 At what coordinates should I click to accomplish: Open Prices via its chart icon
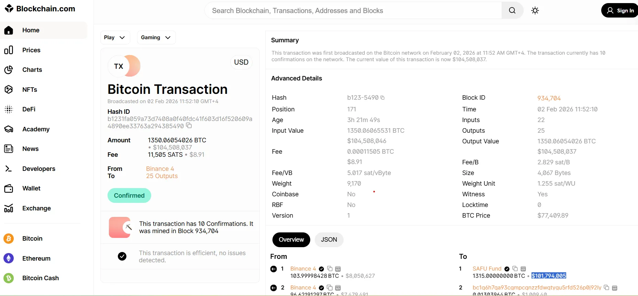9,50
